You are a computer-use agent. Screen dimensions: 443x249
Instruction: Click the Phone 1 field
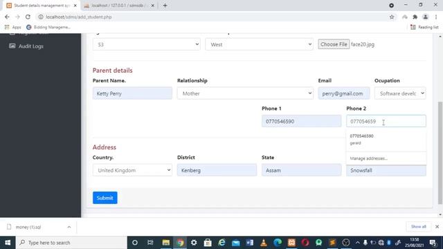tap(302, 121)
